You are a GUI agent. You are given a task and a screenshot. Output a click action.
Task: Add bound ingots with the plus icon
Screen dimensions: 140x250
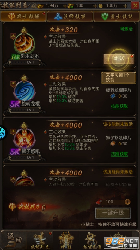[x=95, y=6]
